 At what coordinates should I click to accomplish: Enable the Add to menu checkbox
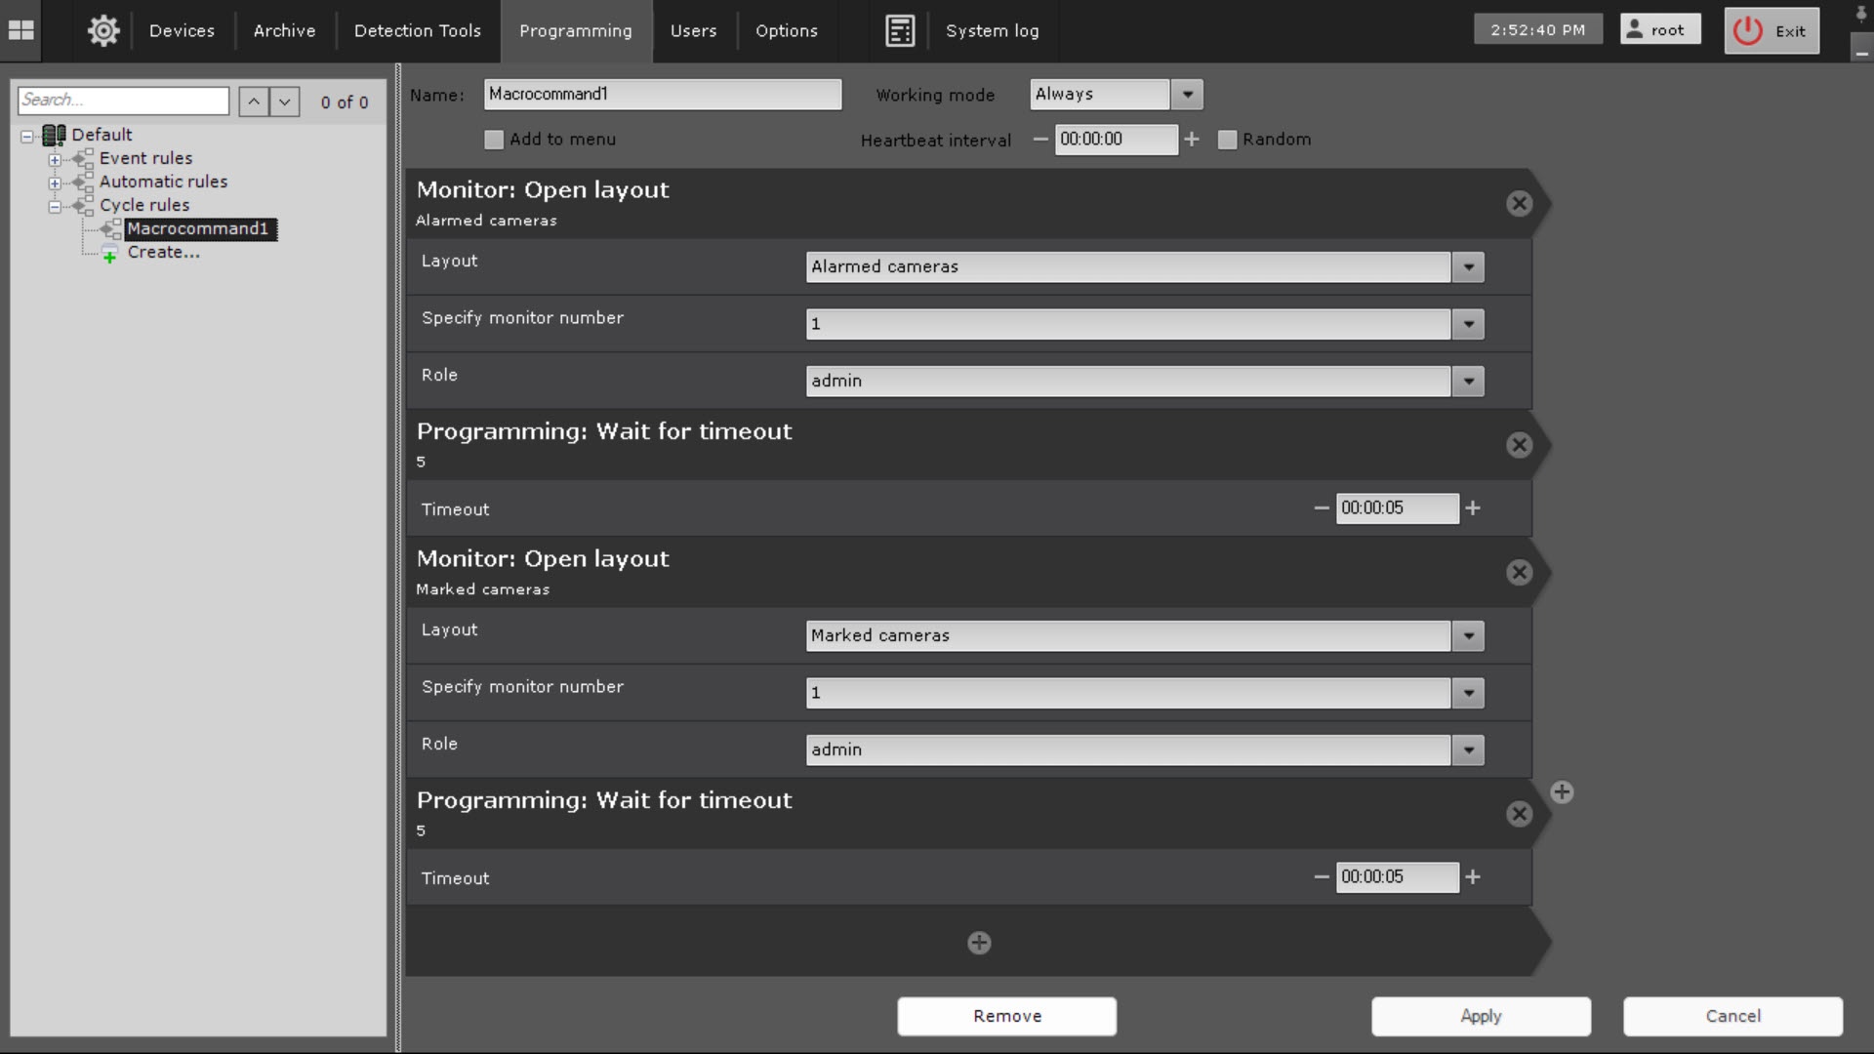pos(494,140)
